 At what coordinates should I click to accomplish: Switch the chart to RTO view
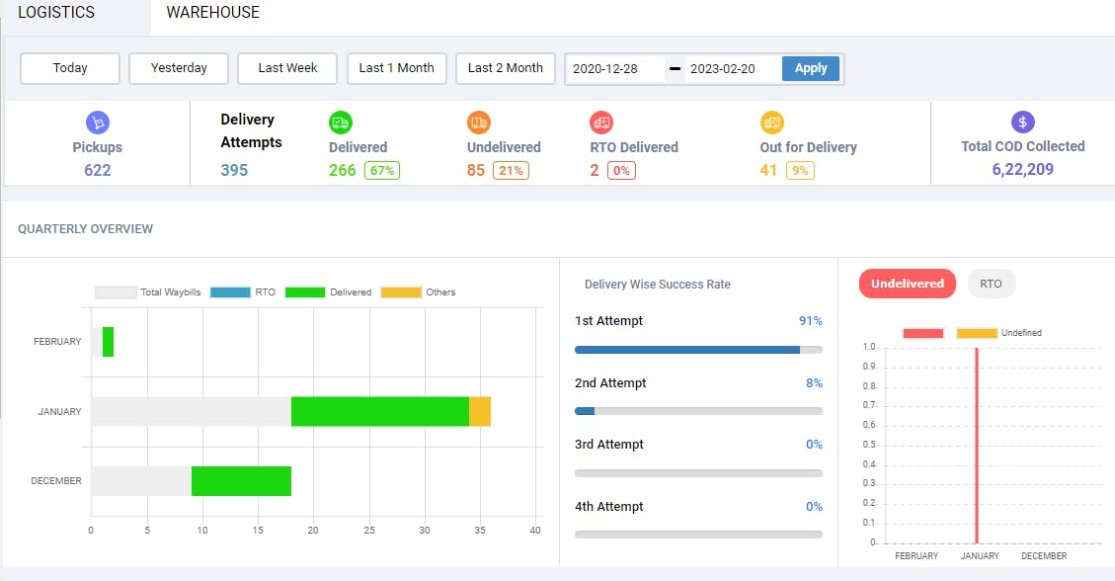991,284
